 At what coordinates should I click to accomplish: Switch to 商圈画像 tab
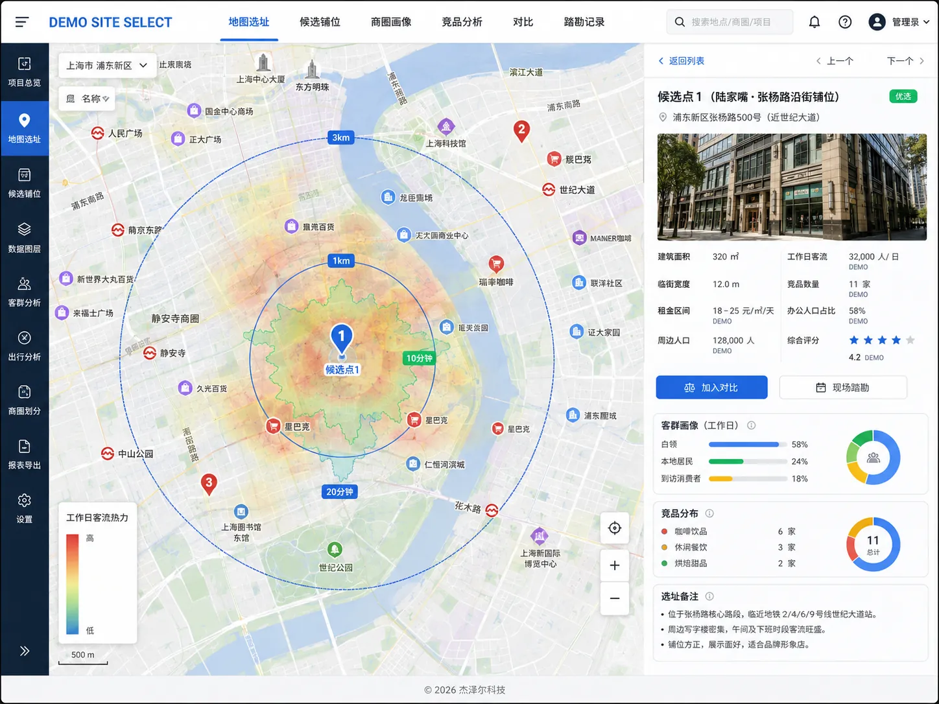391,22
